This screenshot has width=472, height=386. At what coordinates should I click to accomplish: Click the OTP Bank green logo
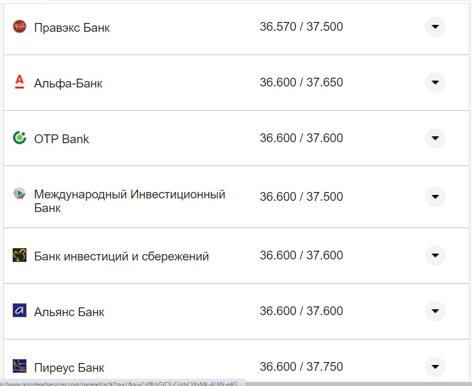[x=19, y=138]
